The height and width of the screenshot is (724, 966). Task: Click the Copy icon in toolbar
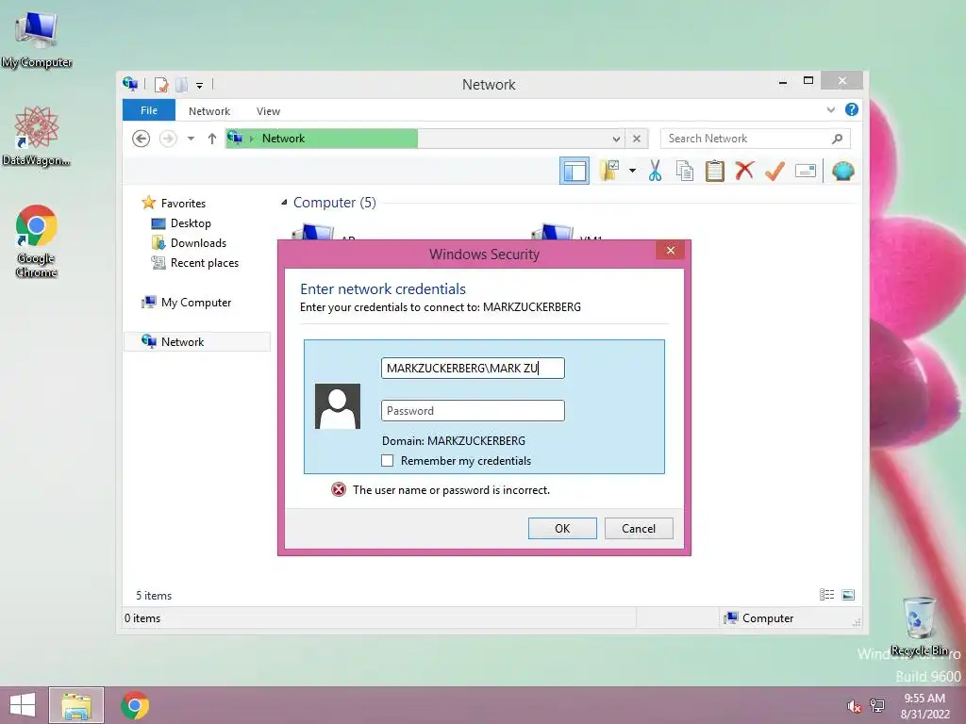tap(685, 171)
